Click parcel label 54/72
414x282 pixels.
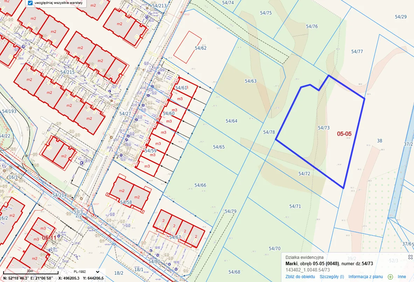304,174
